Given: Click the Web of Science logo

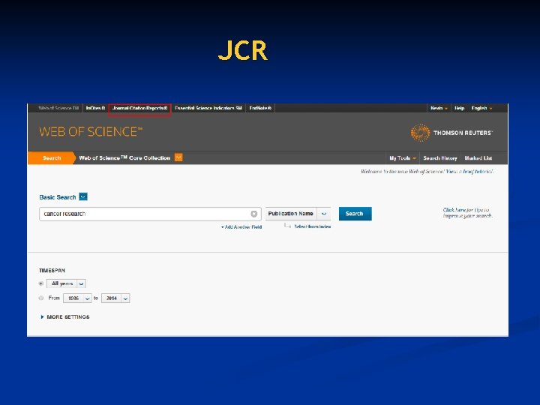Looking at the screenshot, I should pos(91,132).
